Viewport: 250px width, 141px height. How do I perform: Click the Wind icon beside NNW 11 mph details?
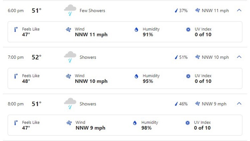tap(68, 30)
